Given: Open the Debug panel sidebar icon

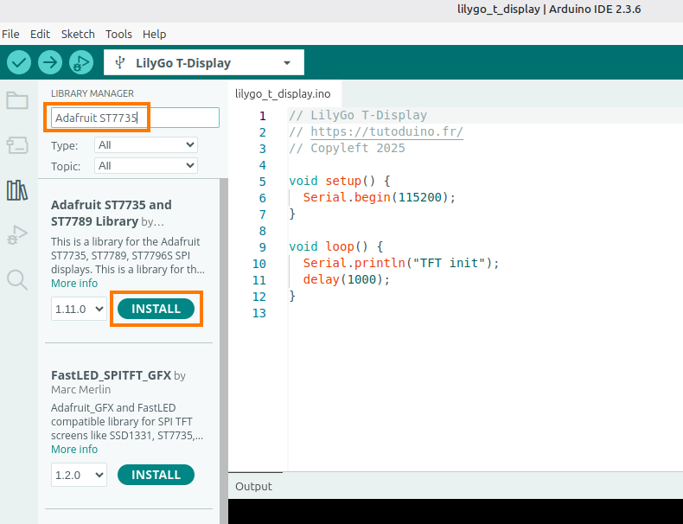Looking at the screenshot, I should click(17, 234).
